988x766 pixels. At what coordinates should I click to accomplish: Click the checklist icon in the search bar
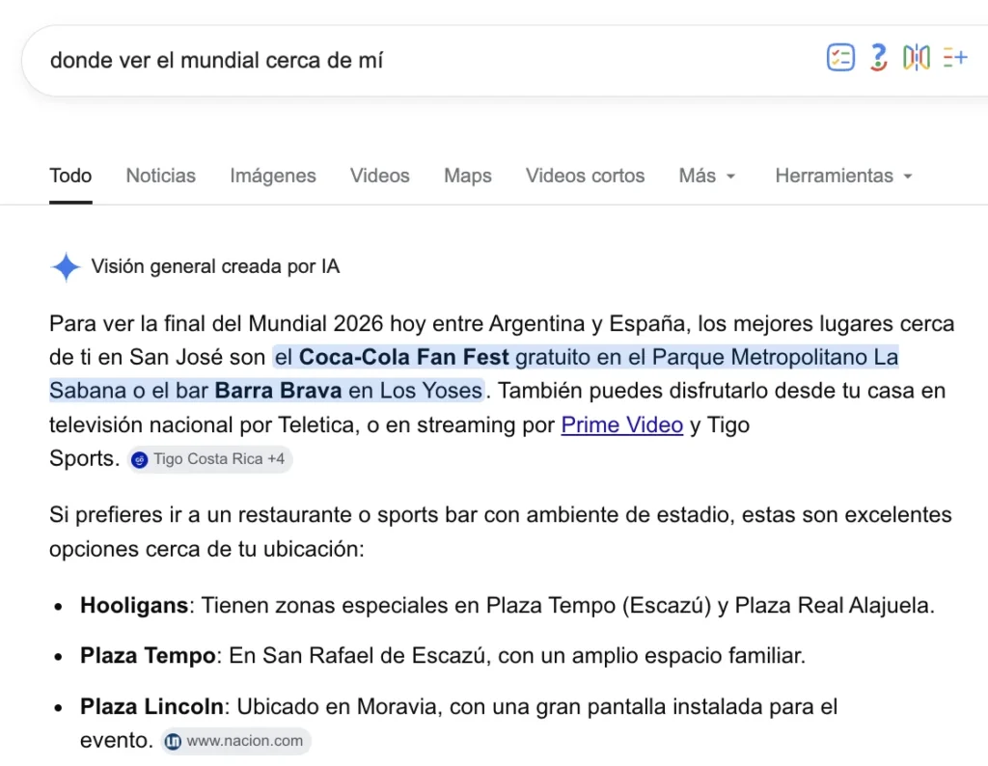840,58
